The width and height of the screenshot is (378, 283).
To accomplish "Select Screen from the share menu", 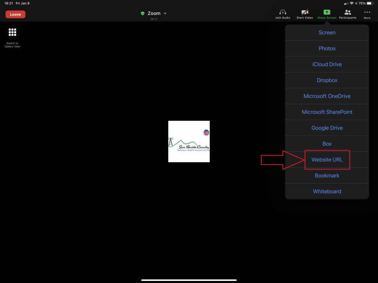I will click(327, 32).
